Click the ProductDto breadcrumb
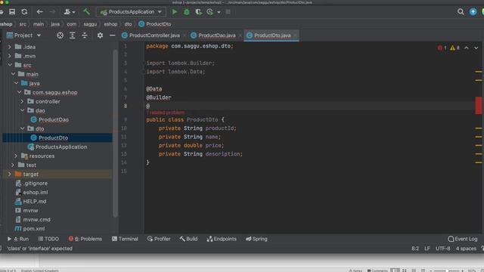 (x=155, y=24)
